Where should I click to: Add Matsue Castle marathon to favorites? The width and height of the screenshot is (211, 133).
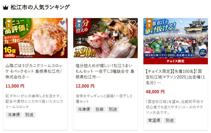[x=203, y=23]
